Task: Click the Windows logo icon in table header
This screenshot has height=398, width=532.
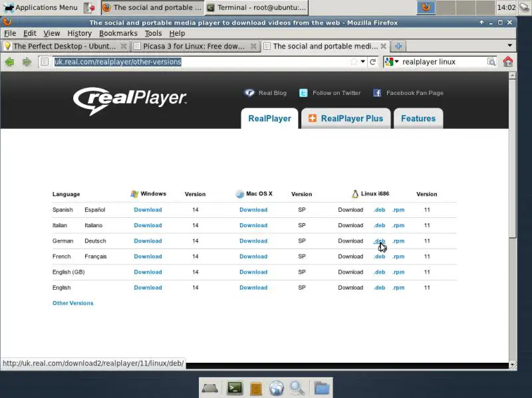Action: tap(134, 194)
